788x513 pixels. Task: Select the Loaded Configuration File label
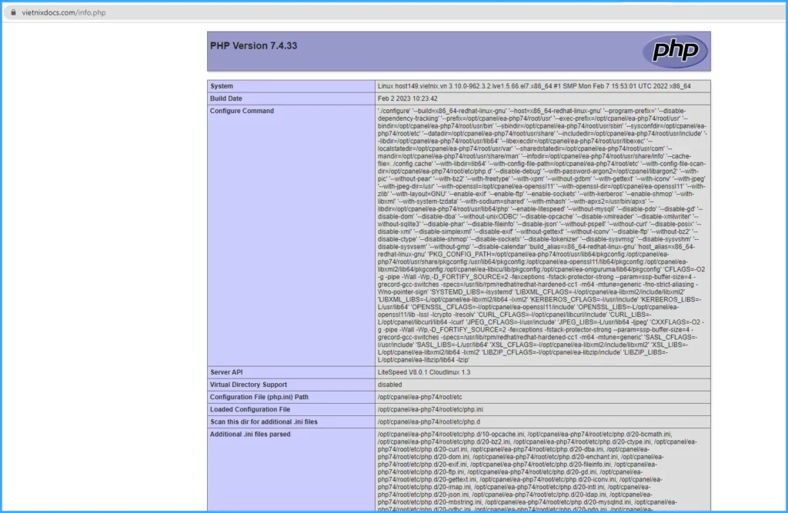[250, 409]
